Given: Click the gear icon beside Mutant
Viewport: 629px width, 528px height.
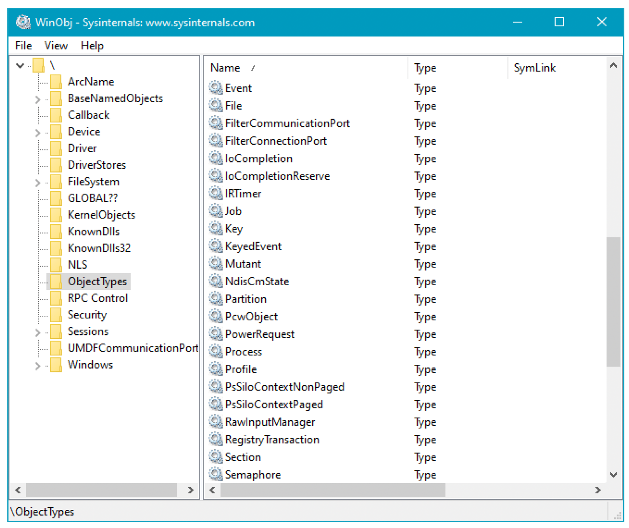Looking at the screenshot, I should pyautogui.click(x=216, y=264).
